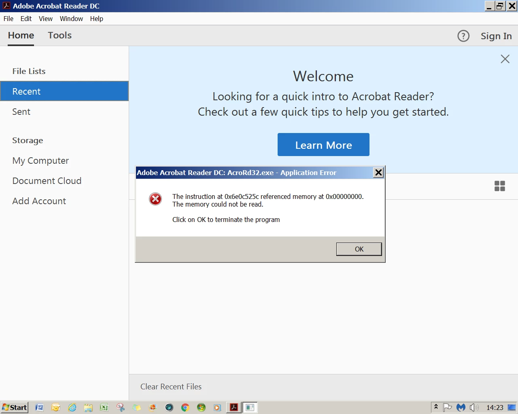Open the Help menu
Image resolution: width=518 pixels, height=414 pixels.
click(97, 19)
